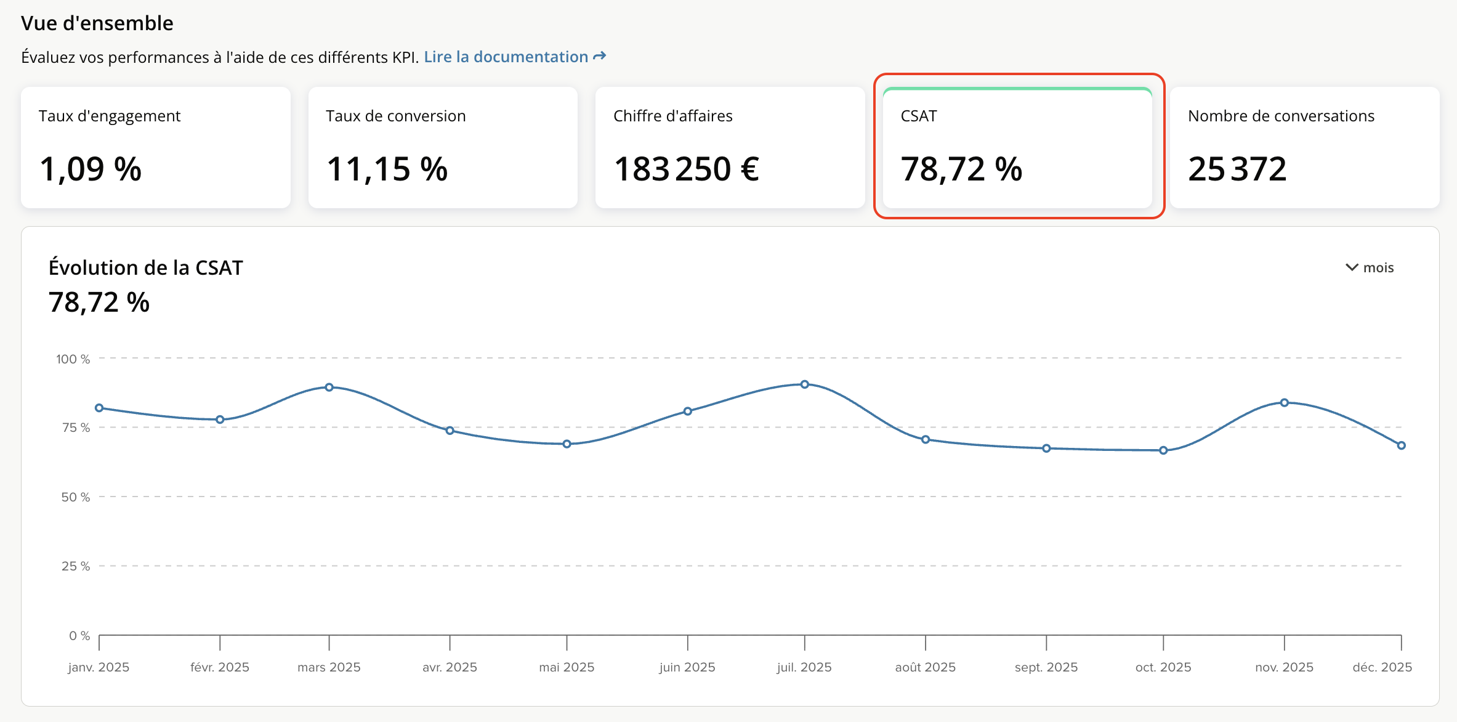Select the mars 2025 data point
This screenshot has height=722, width=1457.
[x=329, y=387]
